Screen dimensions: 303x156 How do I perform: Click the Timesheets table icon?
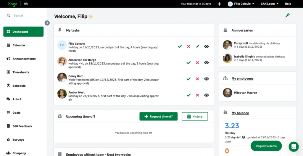8,72
